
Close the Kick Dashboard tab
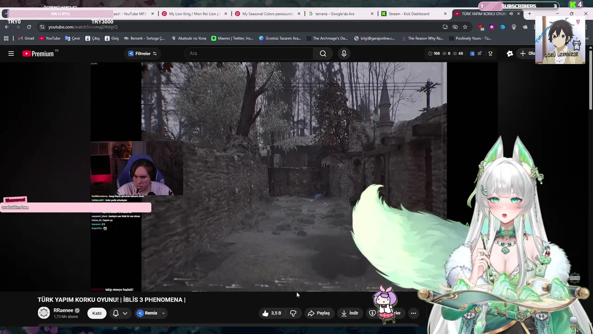[x=445, y=14]
